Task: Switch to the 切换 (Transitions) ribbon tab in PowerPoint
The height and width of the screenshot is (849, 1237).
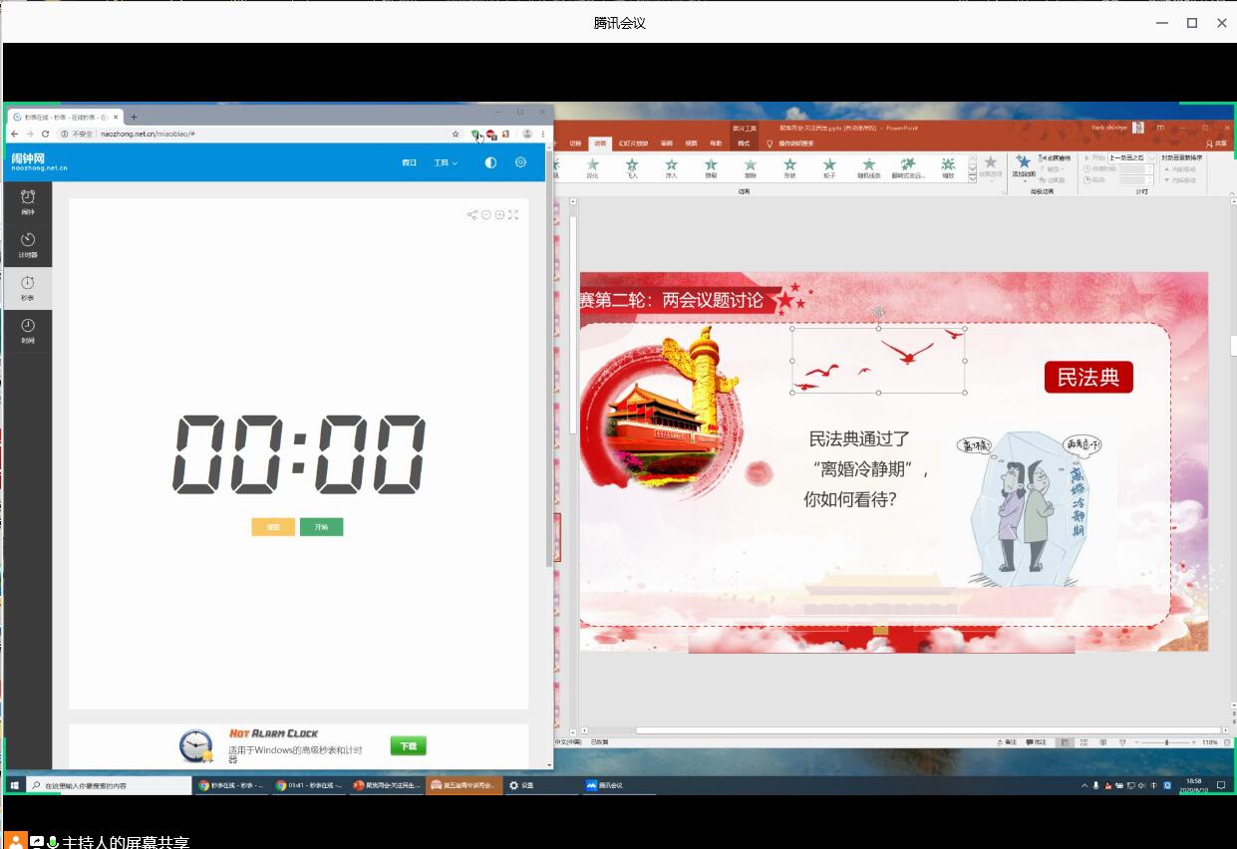Action: pyautogui.click(x=575, y=143)
